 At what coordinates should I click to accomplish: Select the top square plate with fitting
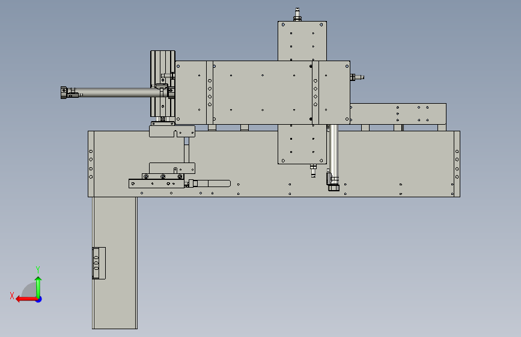[x=302, y=41]
